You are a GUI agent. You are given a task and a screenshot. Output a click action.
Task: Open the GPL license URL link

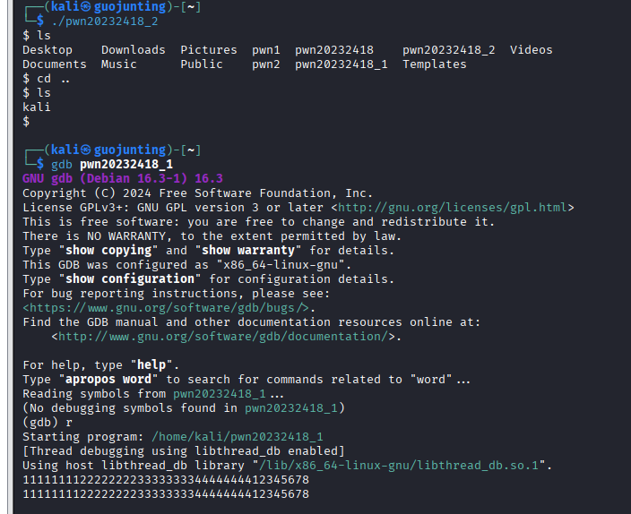(x=453, y=208)
